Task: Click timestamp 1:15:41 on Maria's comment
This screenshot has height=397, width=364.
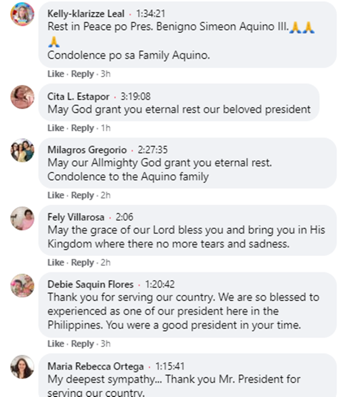Action: [x=169, y=366]
